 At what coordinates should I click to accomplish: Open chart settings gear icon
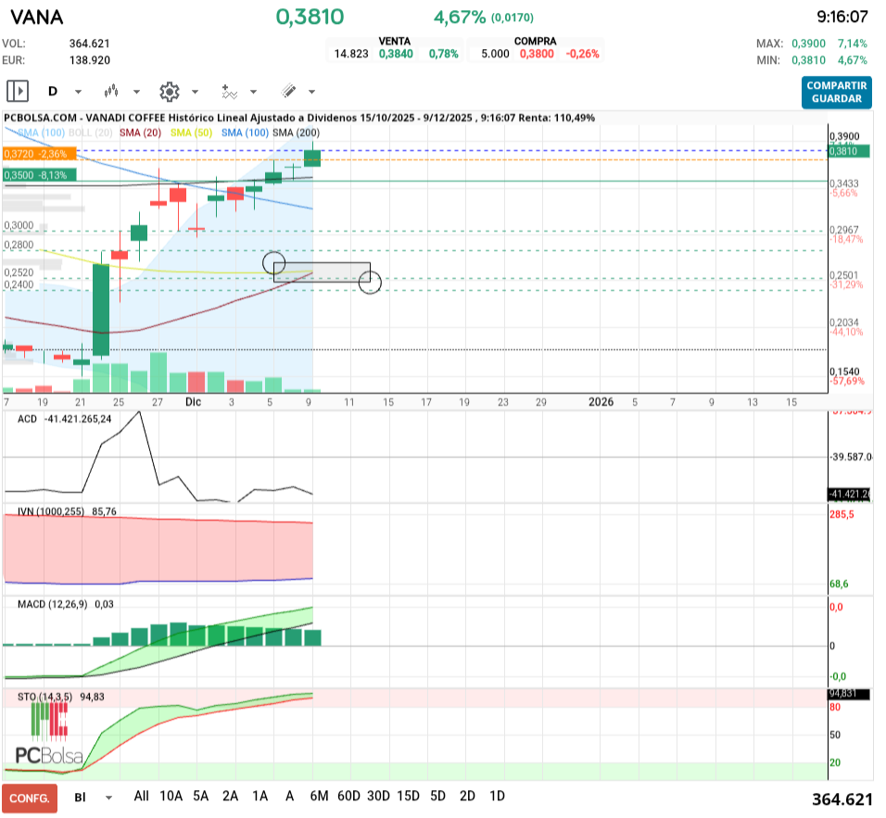[x=169, y=92]
